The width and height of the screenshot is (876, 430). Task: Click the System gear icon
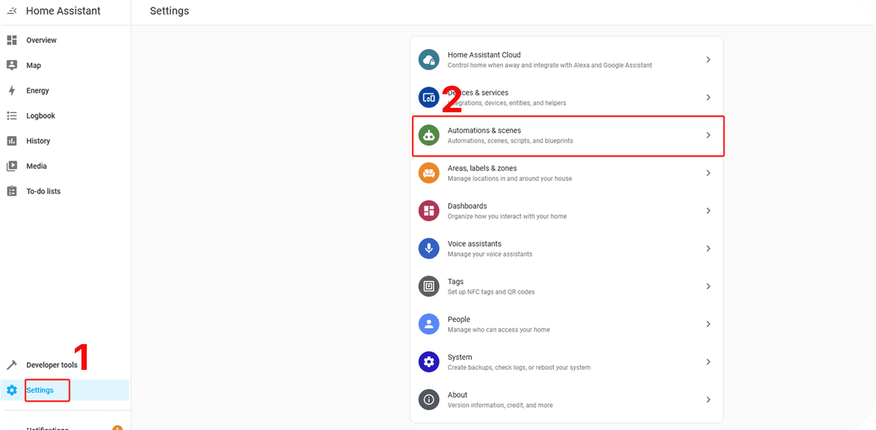428,361
